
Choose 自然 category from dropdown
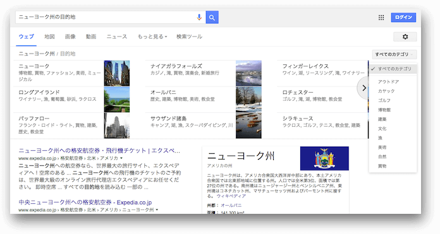click(x=382, y=157)
